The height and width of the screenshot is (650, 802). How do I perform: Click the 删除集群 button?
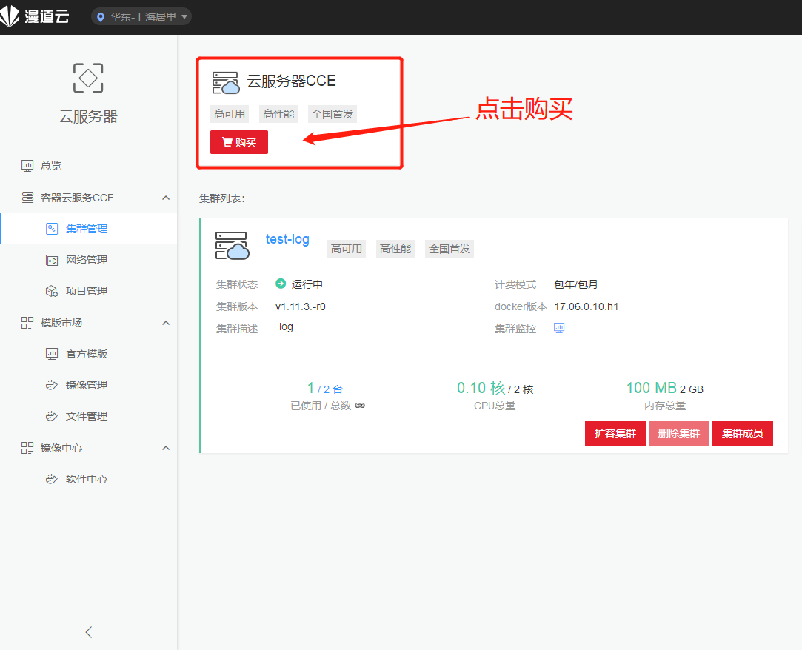[679, 433]
